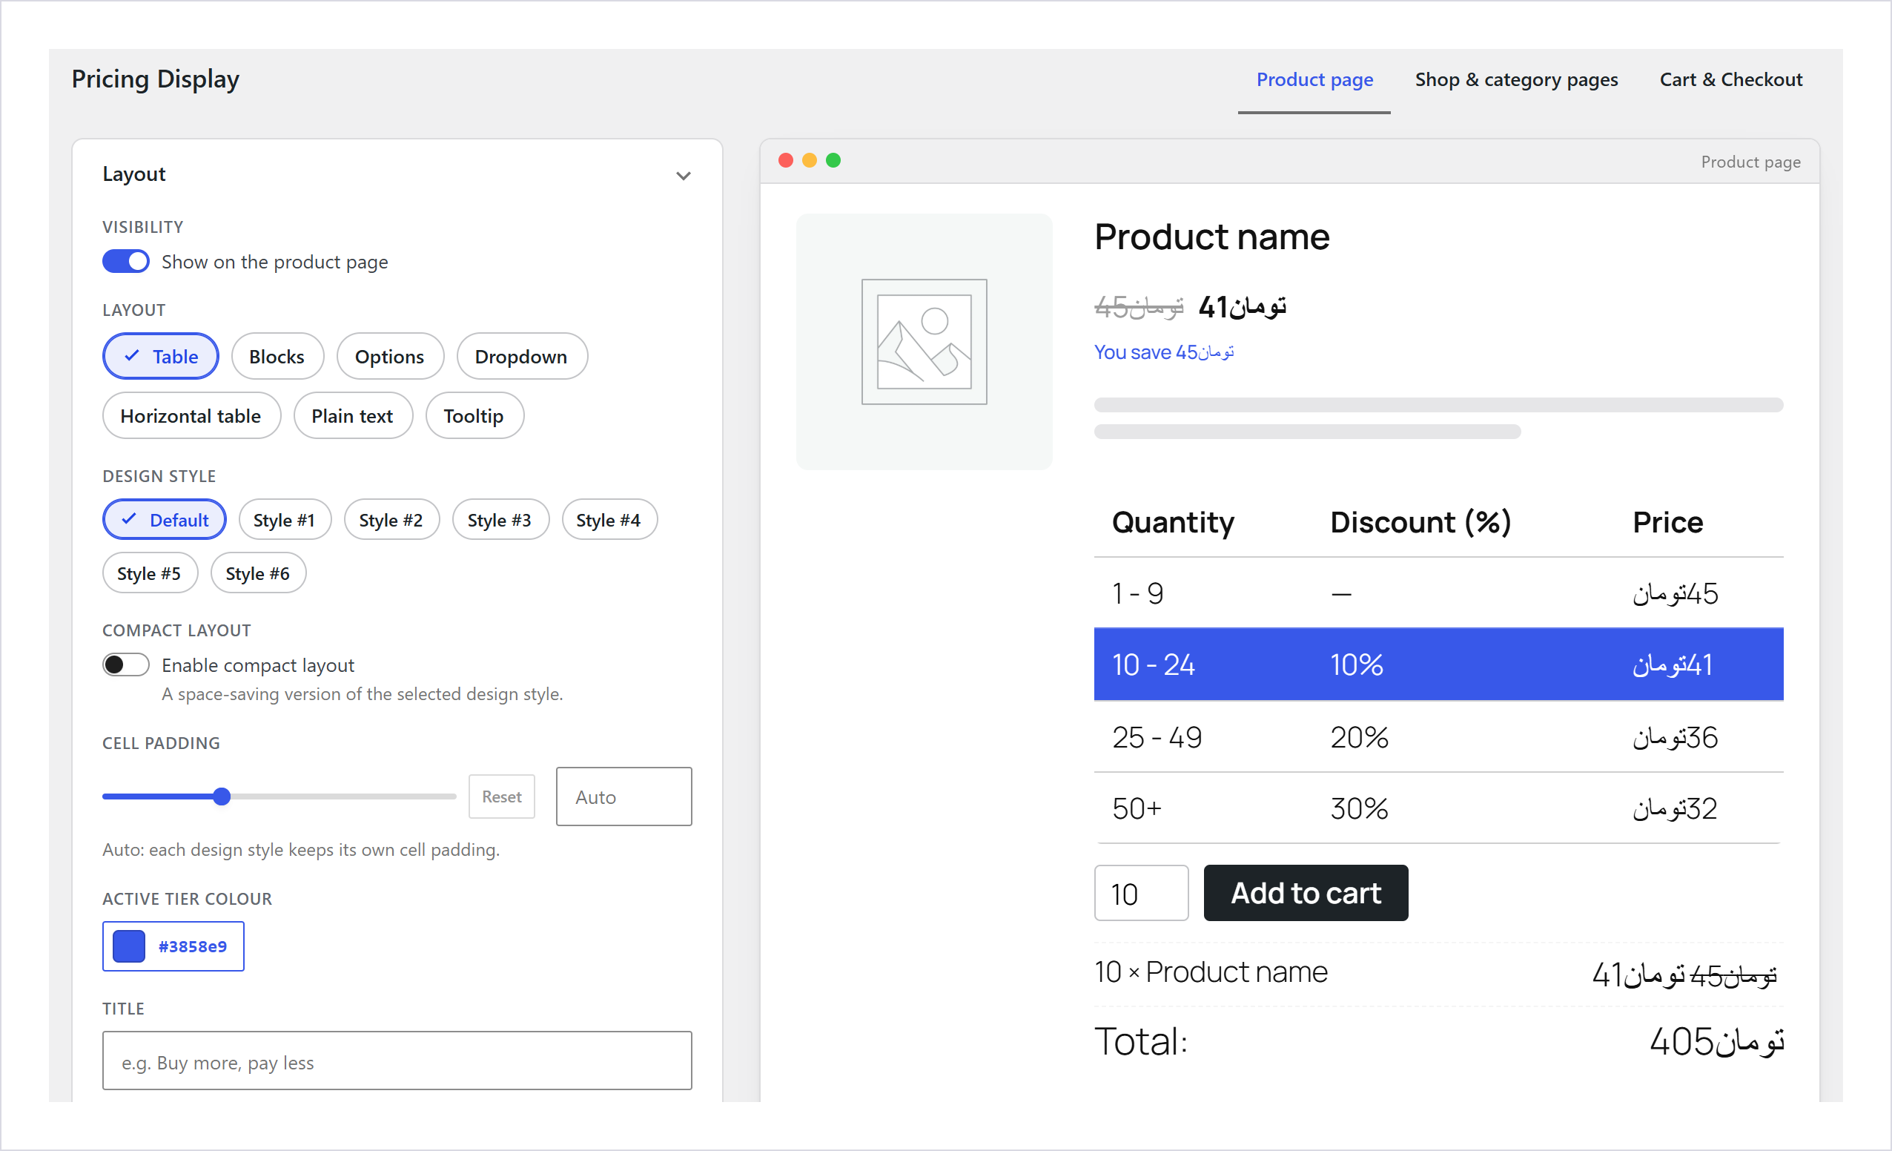
Task: Click the 'You save' price text
Action: coord(1163,352)
